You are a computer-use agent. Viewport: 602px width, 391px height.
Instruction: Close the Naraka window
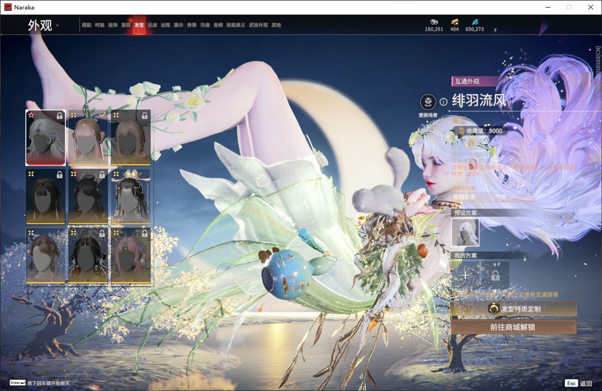point(590,7)
